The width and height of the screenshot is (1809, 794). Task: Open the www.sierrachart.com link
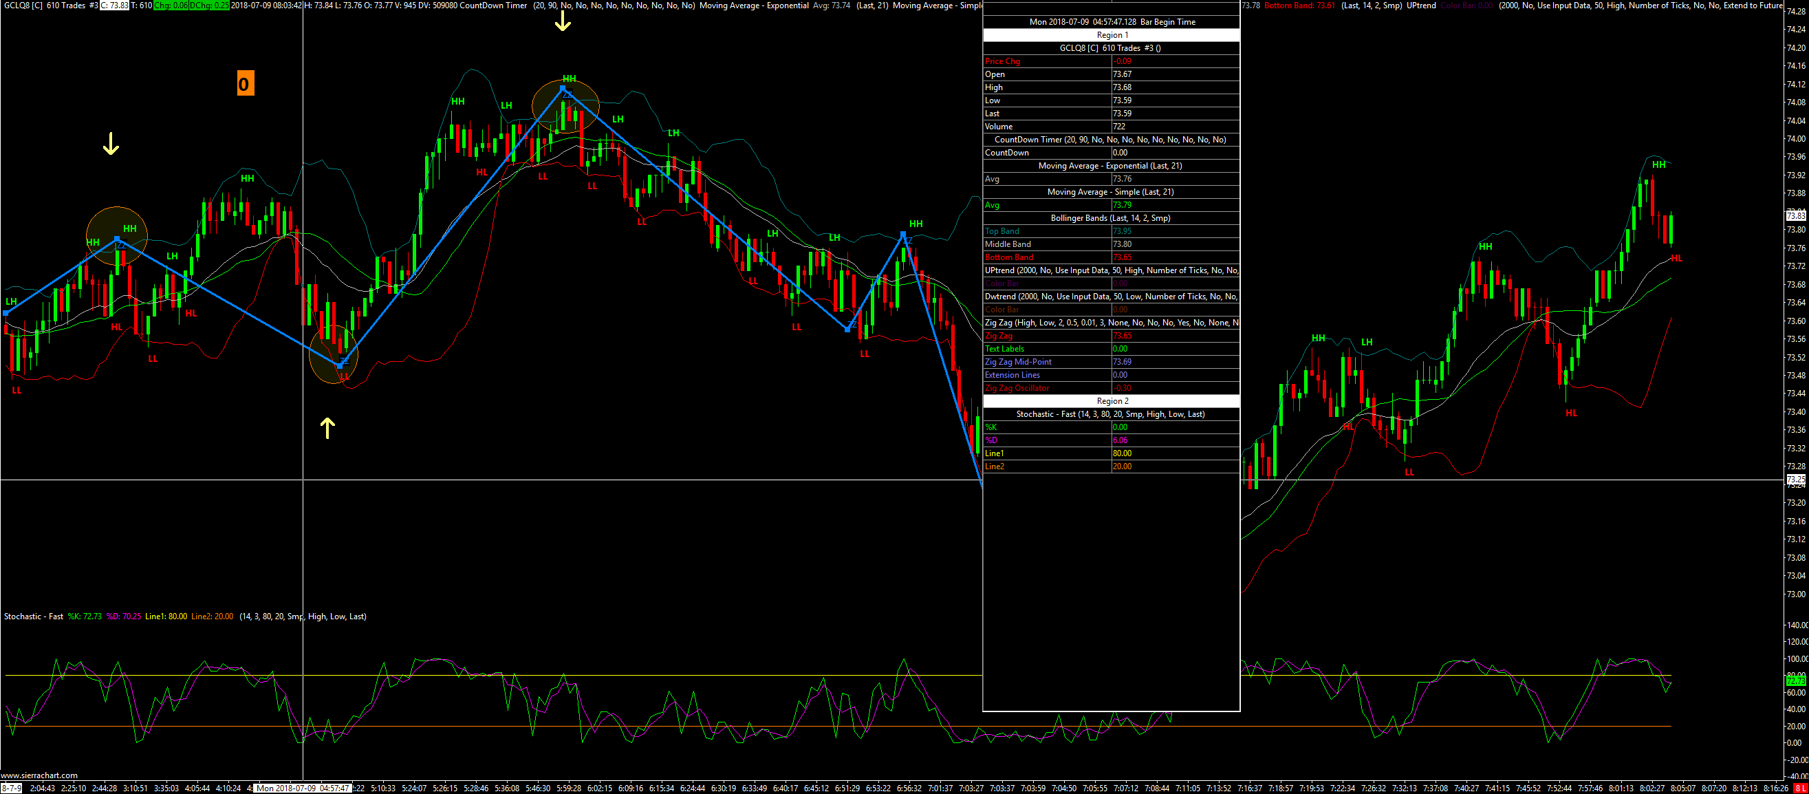pos(40,775)
